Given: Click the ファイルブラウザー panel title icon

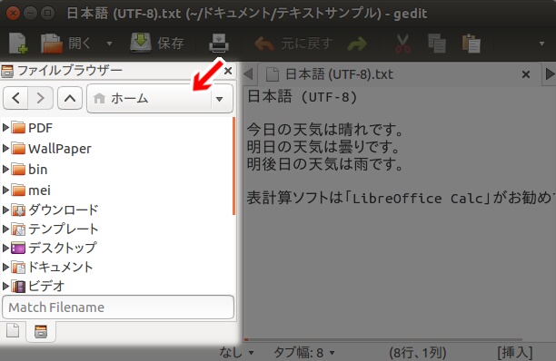Looking at the screenshot, I should coord(7,71).
